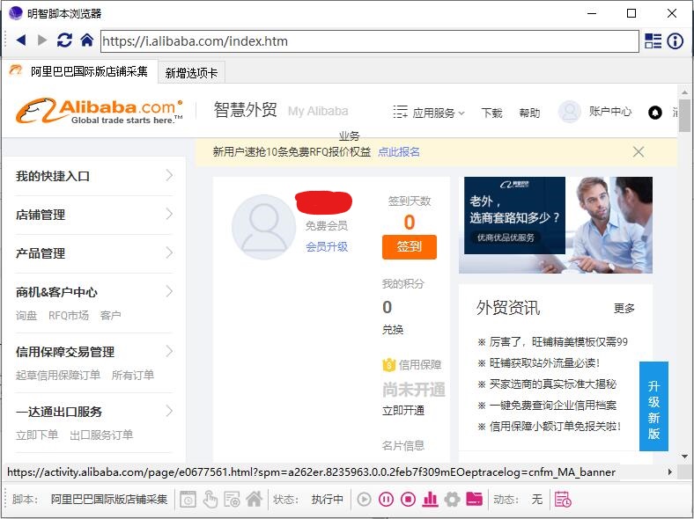Open 出口服务订单 link

(101, 435)
